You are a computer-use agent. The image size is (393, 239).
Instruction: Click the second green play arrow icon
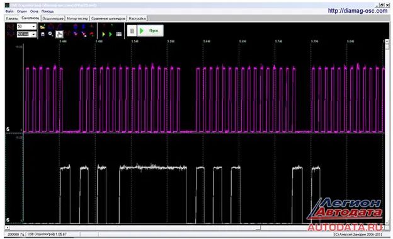point(110,34)
